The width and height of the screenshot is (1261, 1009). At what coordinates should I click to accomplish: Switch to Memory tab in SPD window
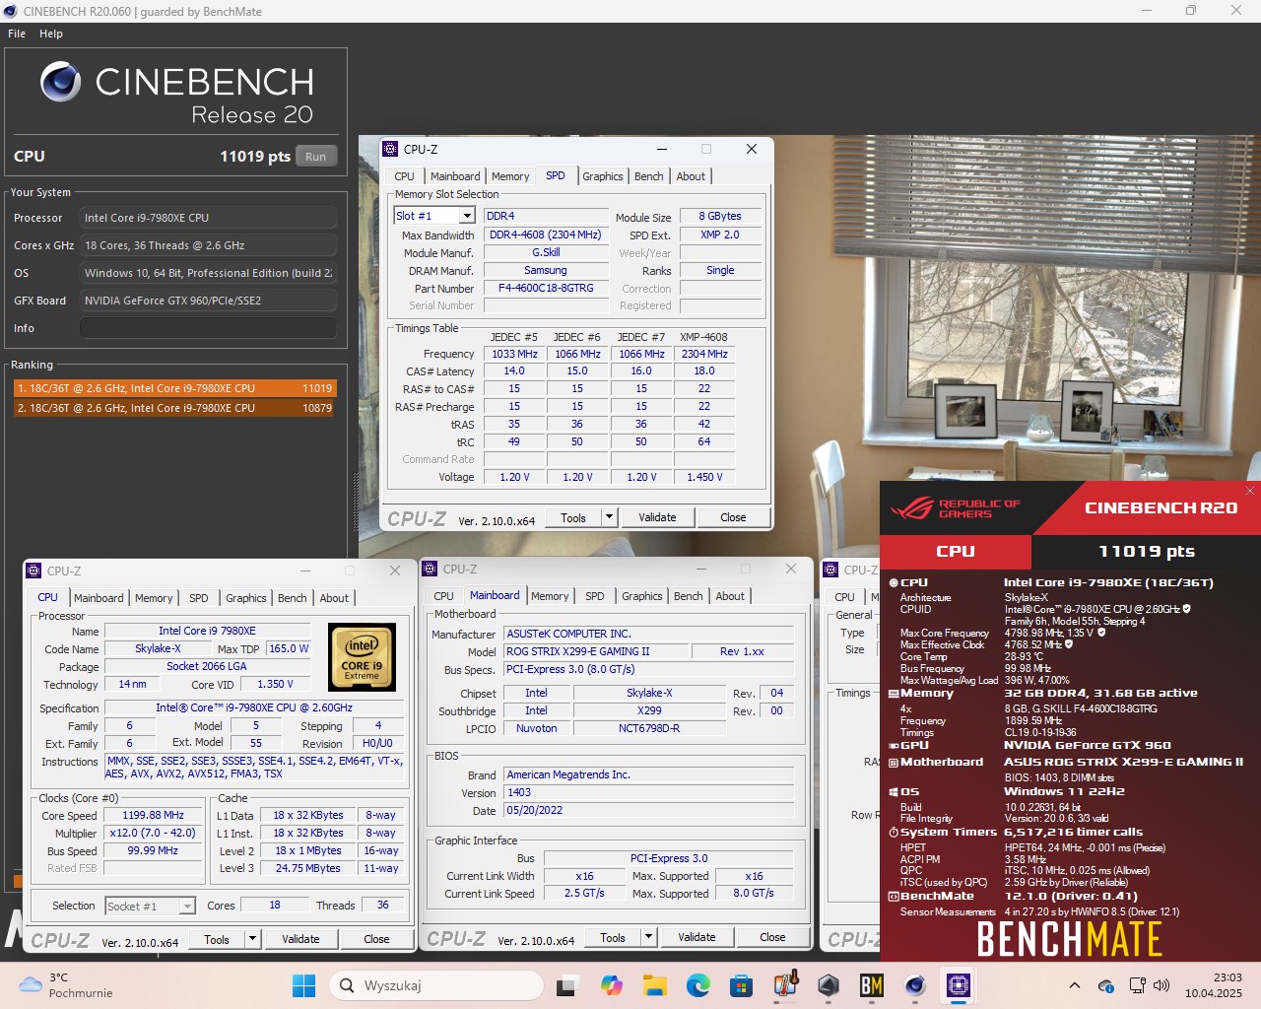tap(510, 176)
